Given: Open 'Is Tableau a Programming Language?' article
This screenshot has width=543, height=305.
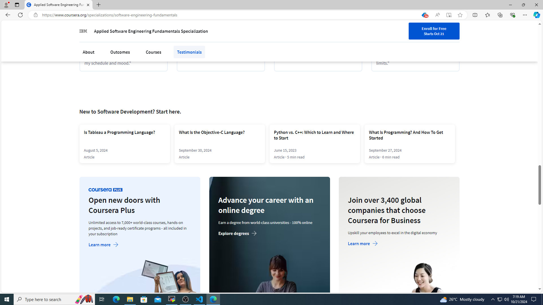Looking at the screenshot, I should tap(125, 144).
